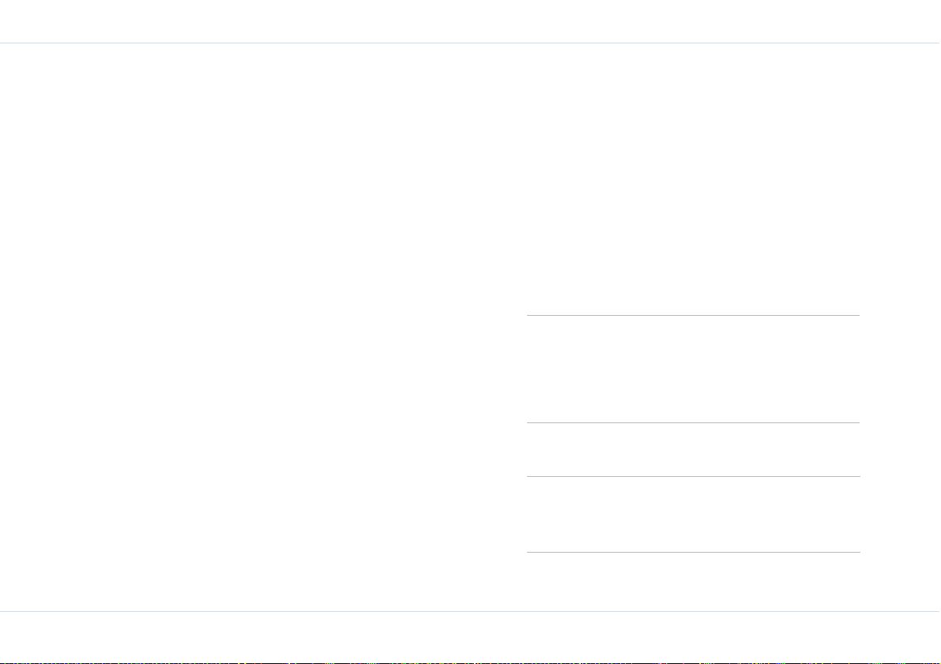Click the right end of the footer separator line
Image resolution: width=941 pixels, height=664 pixels.
tap(938, 611)
